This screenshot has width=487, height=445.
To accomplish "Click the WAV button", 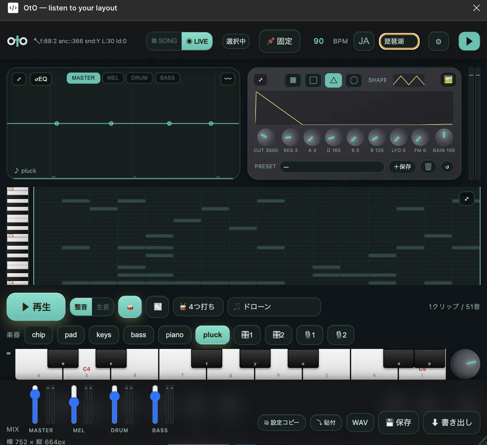I will 360,422.
